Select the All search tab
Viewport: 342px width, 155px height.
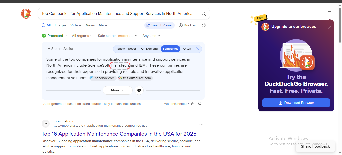click(x=46, y=25)
